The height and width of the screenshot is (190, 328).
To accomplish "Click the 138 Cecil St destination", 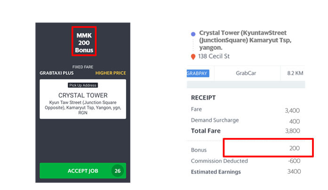I will (x=214, y=56).
